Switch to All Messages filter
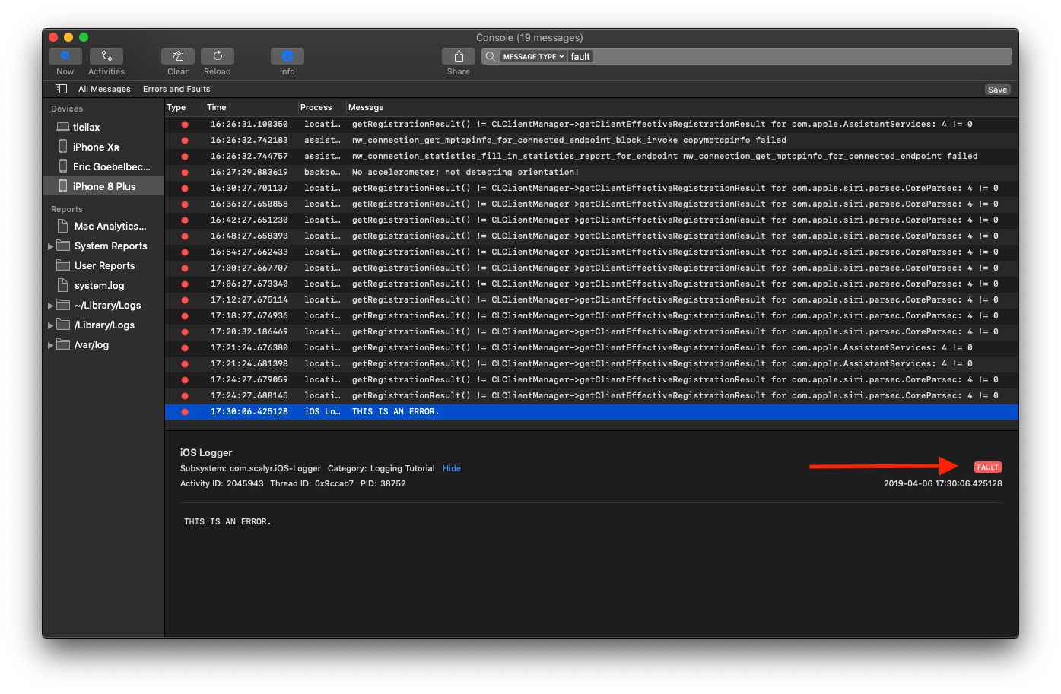 click(x=104, y=89)
